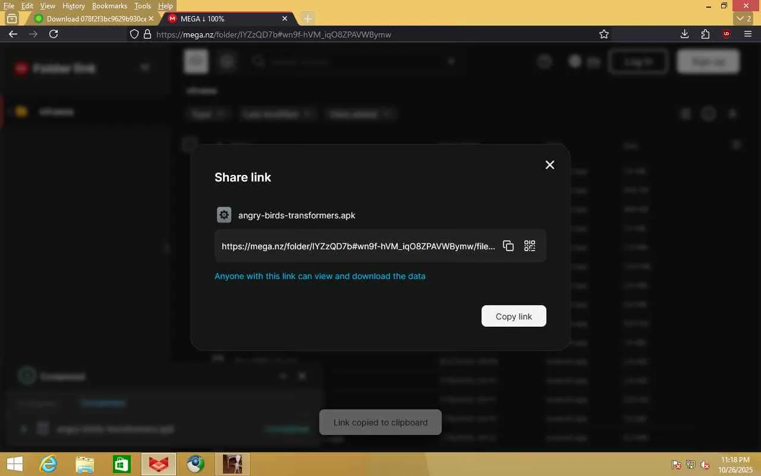Viewport: 761px width, 476px height.
Task: Open a new browser tab
Action: pyautogui.click(x=307, y=18)
